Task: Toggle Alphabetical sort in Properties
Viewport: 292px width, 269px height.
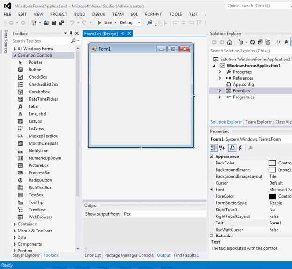Action: (222, 148)
